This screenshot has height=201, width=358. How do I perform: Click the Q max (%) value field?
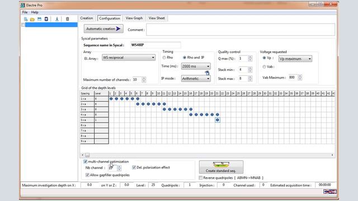click(x=243, y=59)
